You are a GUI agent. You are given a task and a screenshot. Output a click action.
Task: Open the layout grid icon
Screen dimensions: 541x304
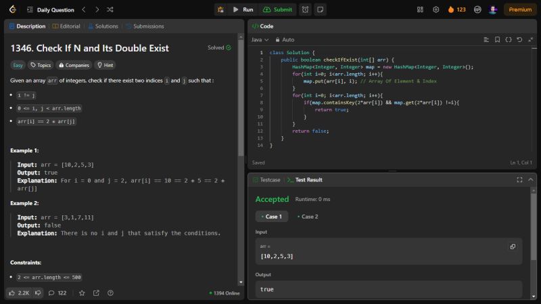coord(420,9)
